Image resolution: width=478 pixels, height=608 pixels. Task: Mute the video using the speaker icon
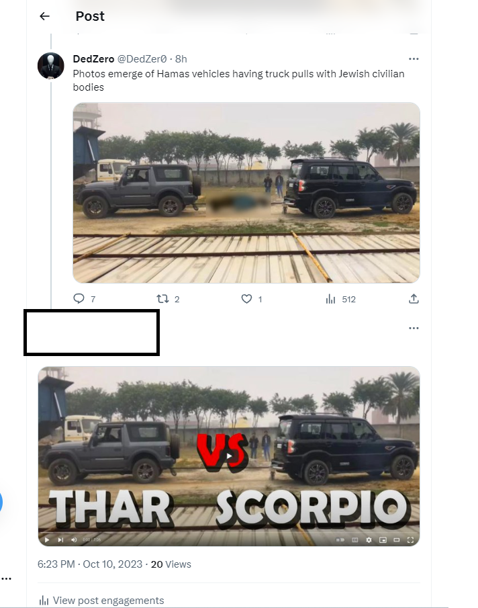pos(74,539)
